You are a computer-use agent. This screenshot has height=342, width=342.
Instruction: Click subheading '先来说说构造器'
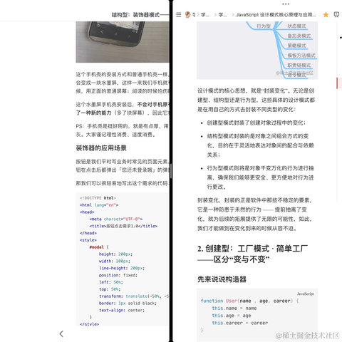(x=222, y=279)
